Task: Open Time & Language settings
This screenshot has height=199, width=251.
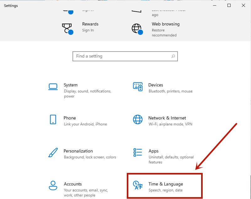Action: (166, 184)
